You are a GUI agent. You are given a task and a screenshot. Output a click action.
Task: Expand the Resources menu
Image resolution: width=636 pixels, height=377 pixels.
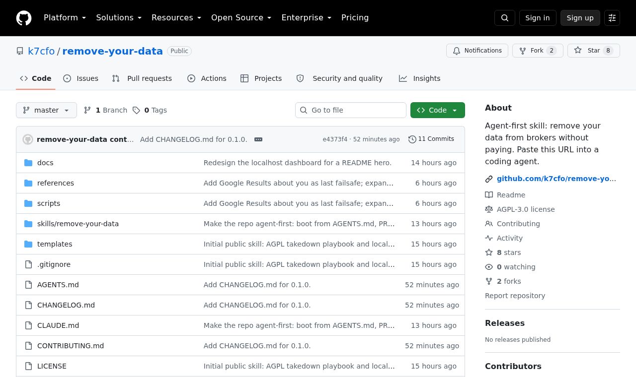tap(176, 18)
